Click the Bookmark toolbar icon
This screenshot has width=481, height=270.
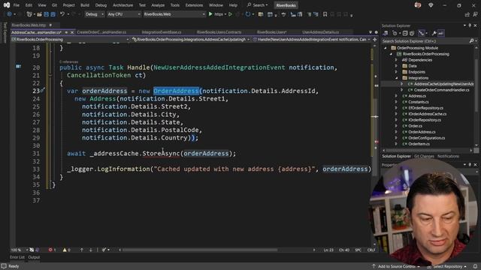coord(325,14)
